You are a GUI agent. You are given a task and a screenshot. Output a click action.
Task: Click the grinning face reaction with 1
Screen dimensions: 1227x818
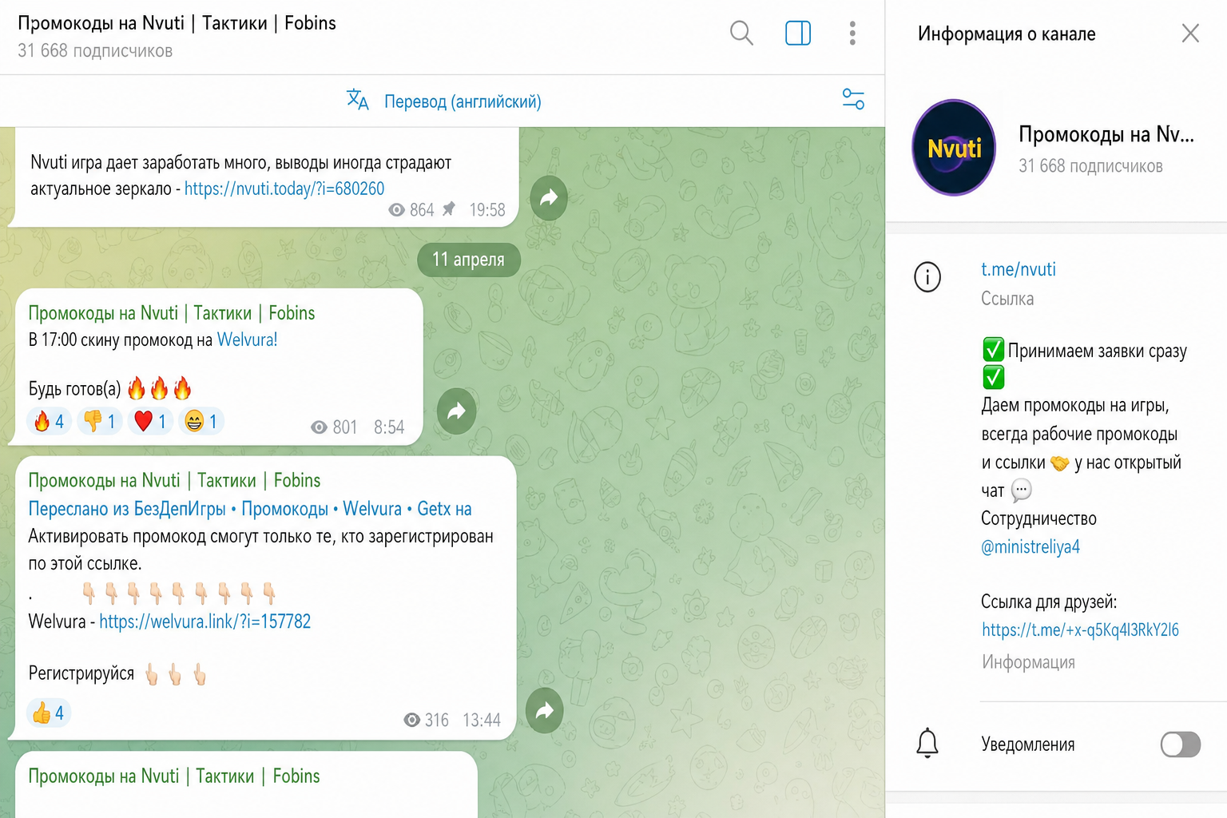pos(201,421)
